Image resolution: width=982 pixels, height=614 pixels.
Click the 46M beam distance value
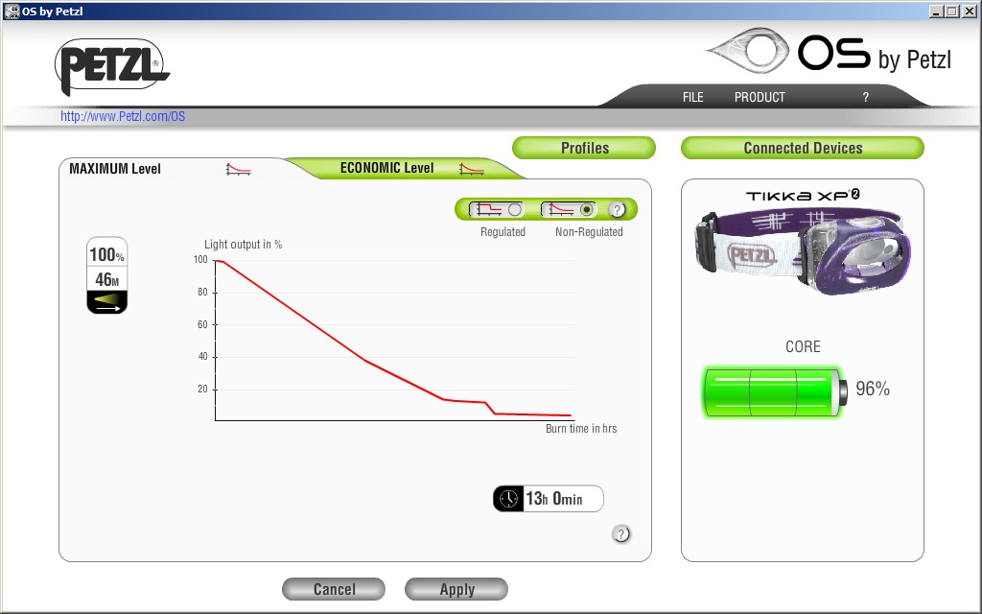[x=107, y=279]
